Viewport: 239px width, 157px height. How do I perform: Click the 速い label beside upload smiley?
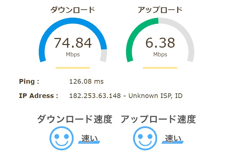point(173,139)
